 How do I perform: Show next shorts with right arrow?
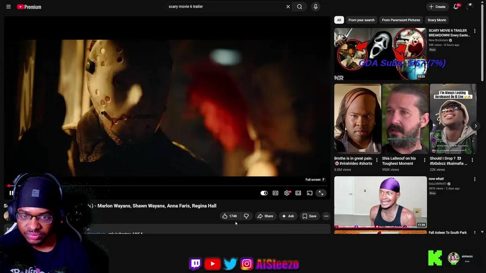[x=475, y=126]
